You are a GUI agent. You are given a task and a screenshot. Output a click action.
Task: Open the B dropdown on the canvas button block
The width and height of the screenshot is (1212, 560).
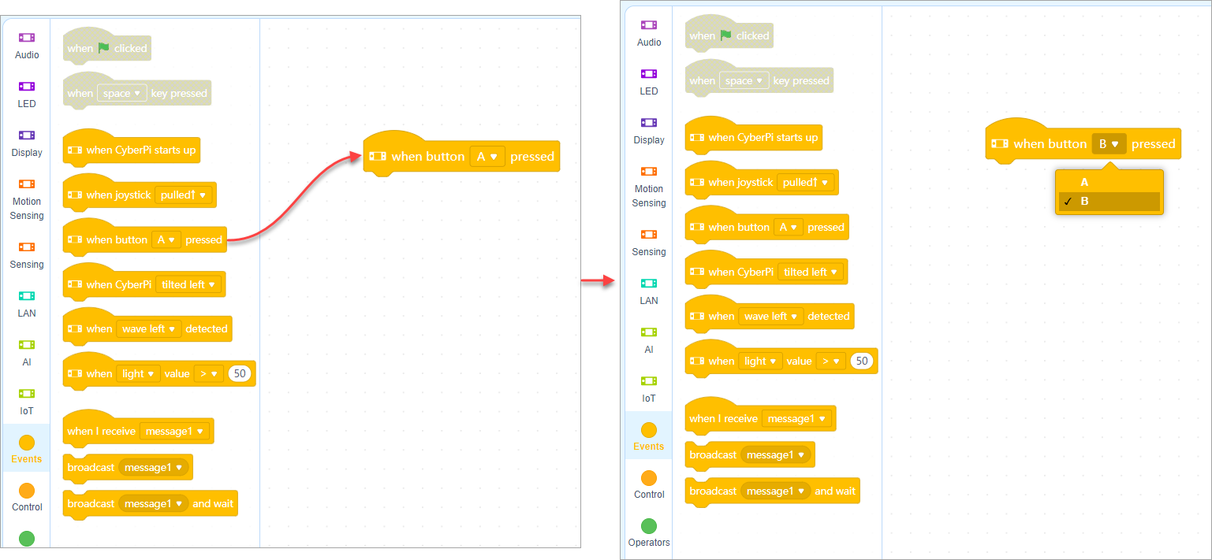(x=1109, y=144)
